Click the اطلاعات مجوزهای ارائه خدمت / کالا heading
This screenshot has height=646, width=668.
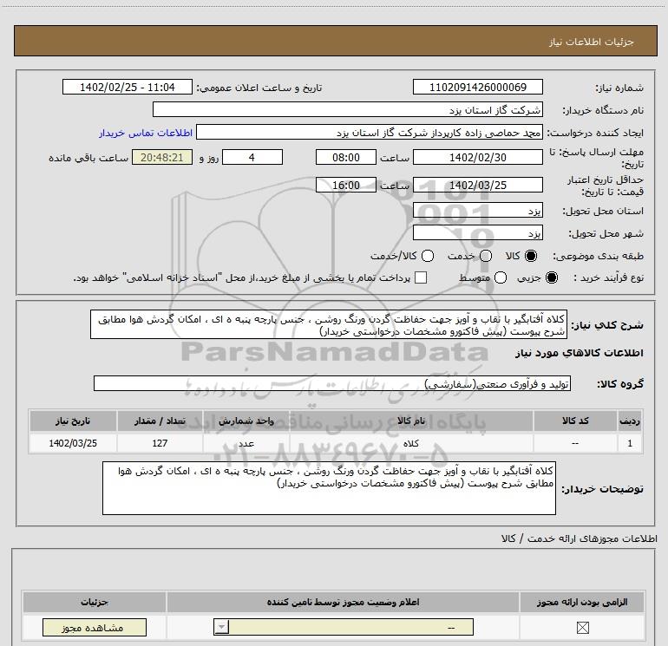[x=579, y=538]
